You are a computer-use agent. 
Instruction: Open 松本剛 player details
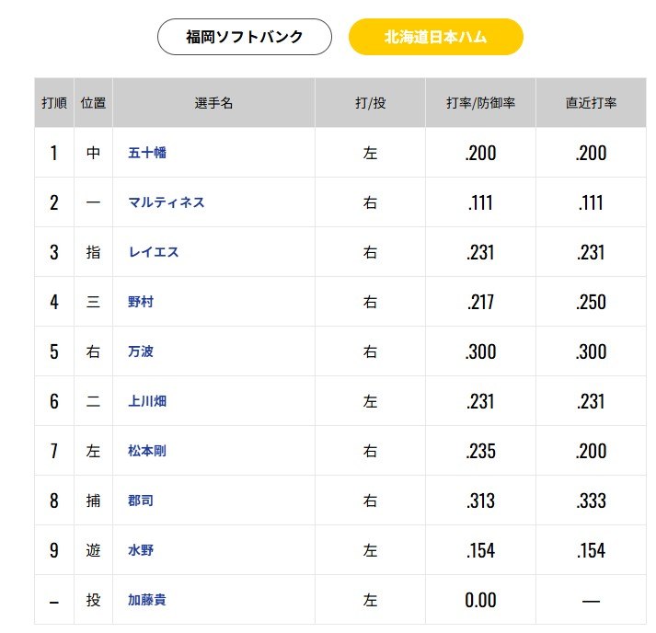click(147, 451)
